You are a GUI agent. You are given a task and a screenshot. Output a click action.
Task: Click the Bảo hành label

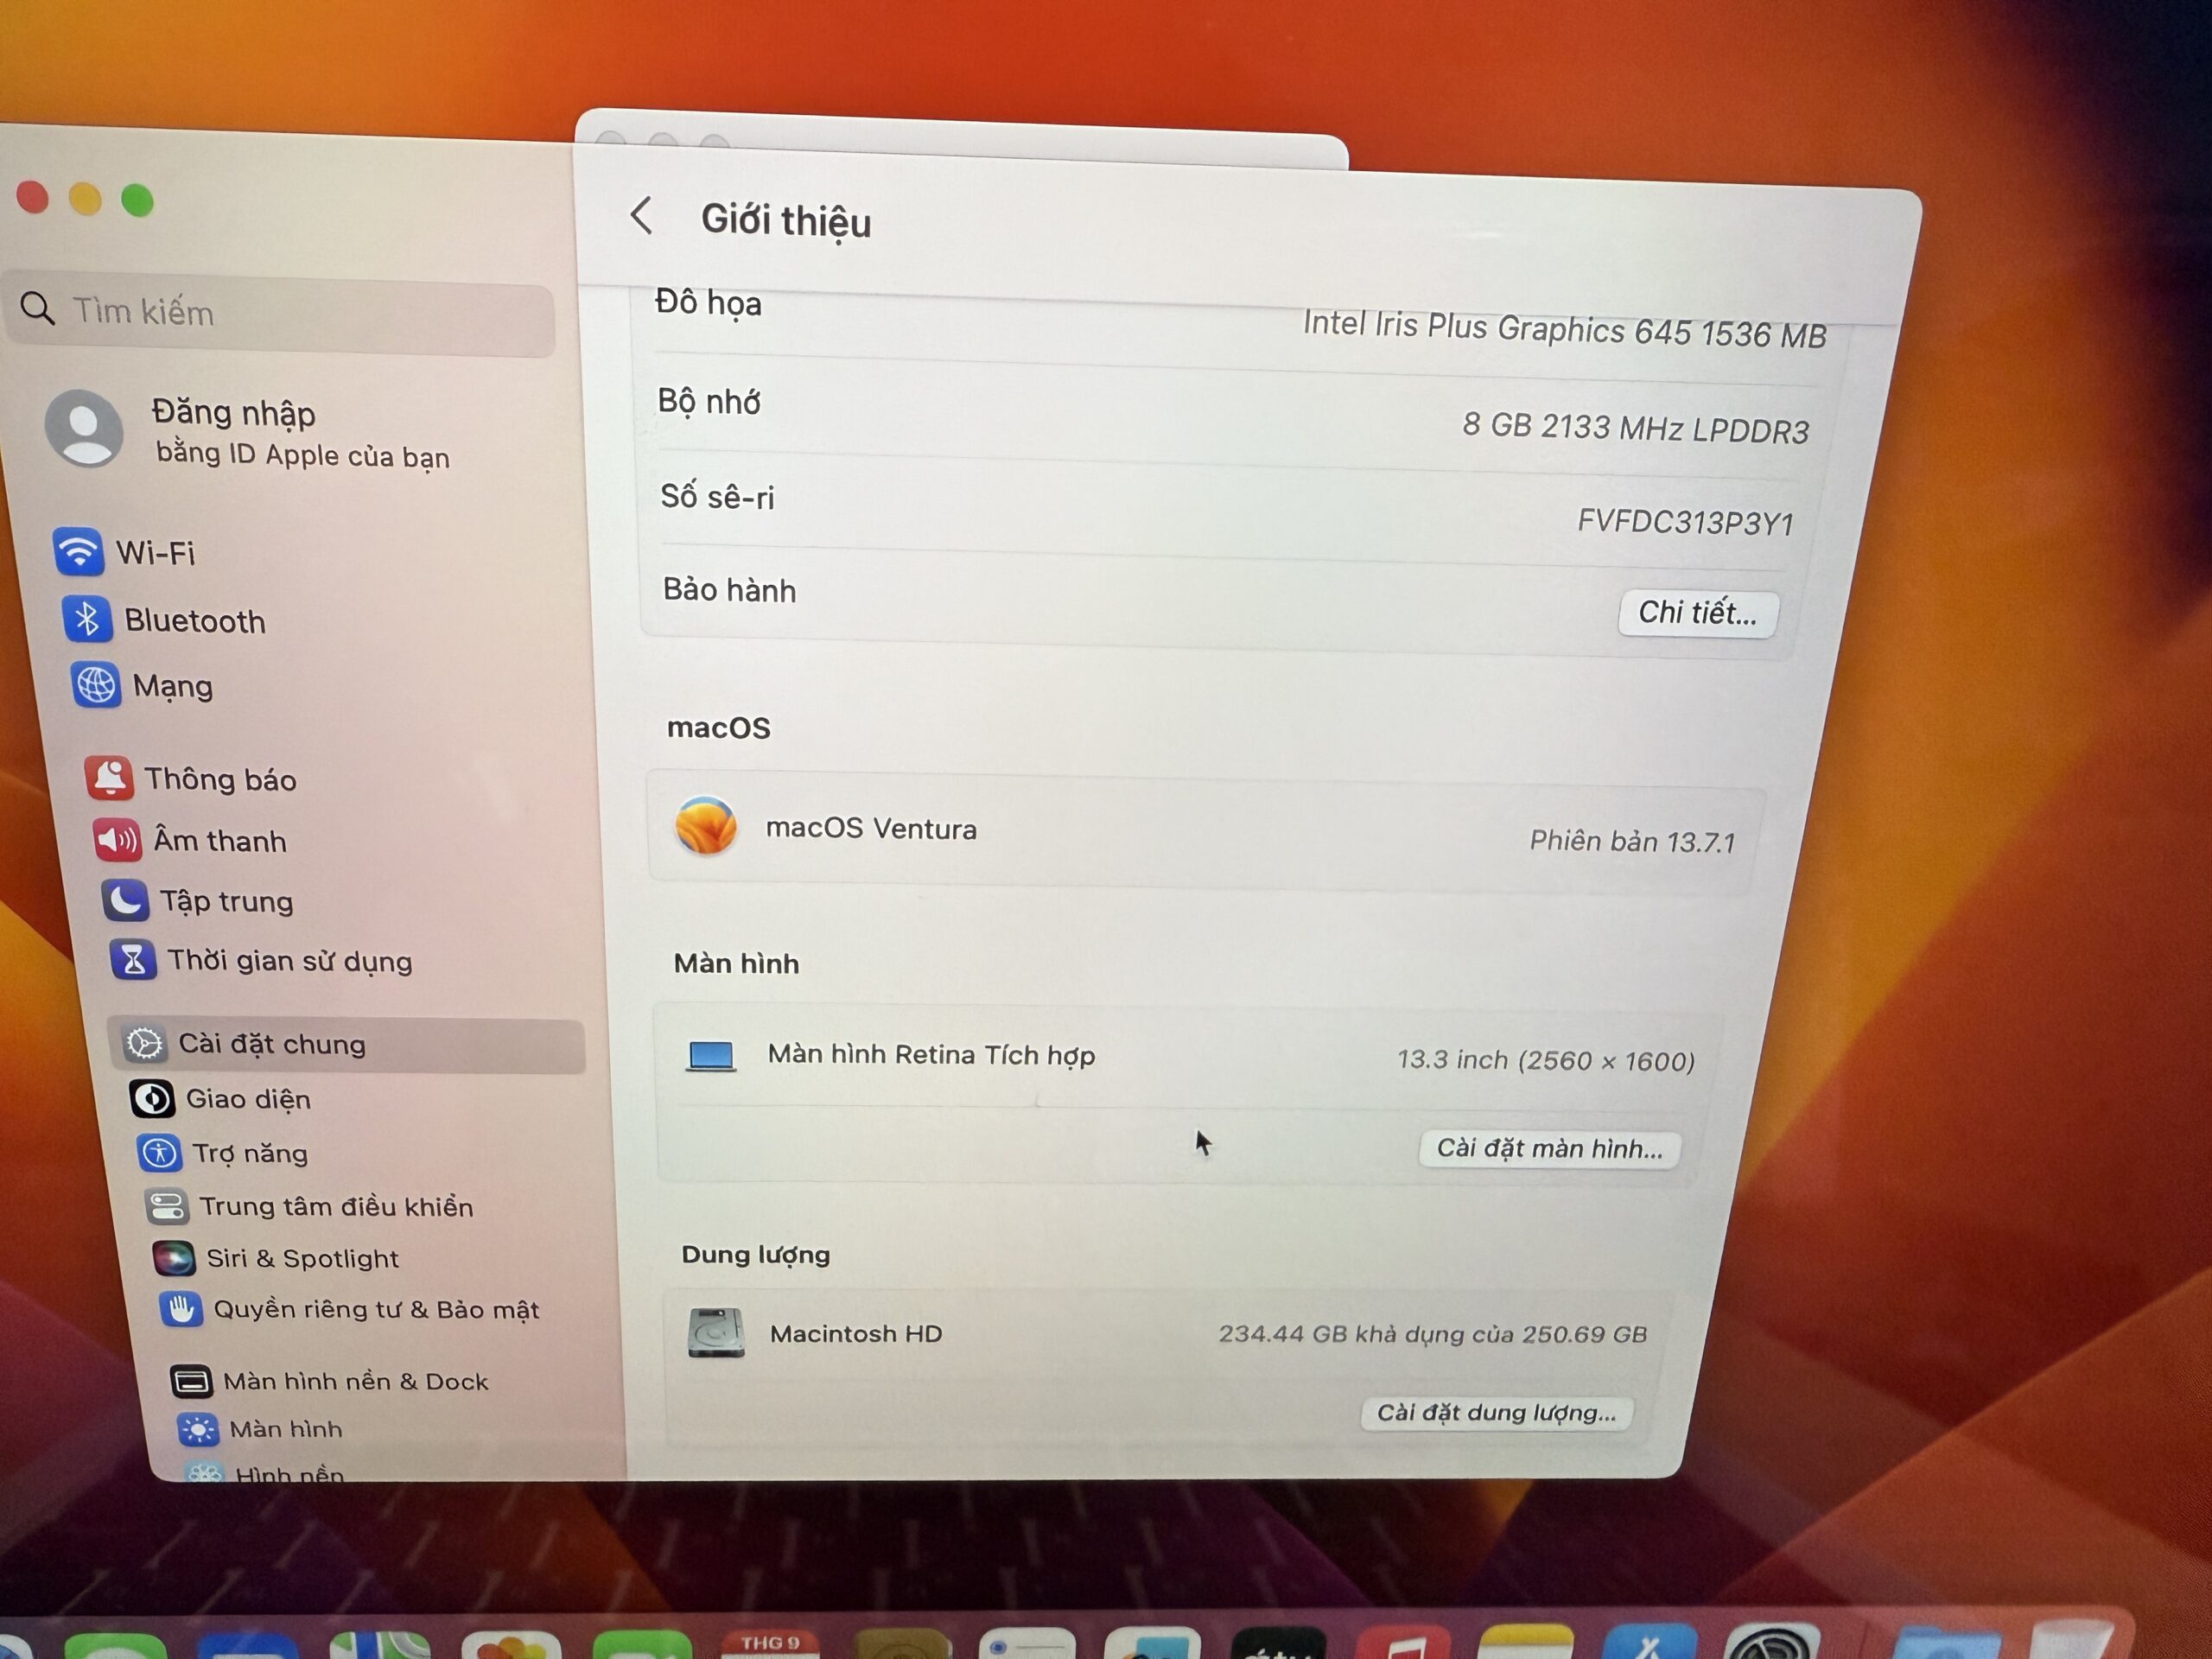(x=730, y=590)
